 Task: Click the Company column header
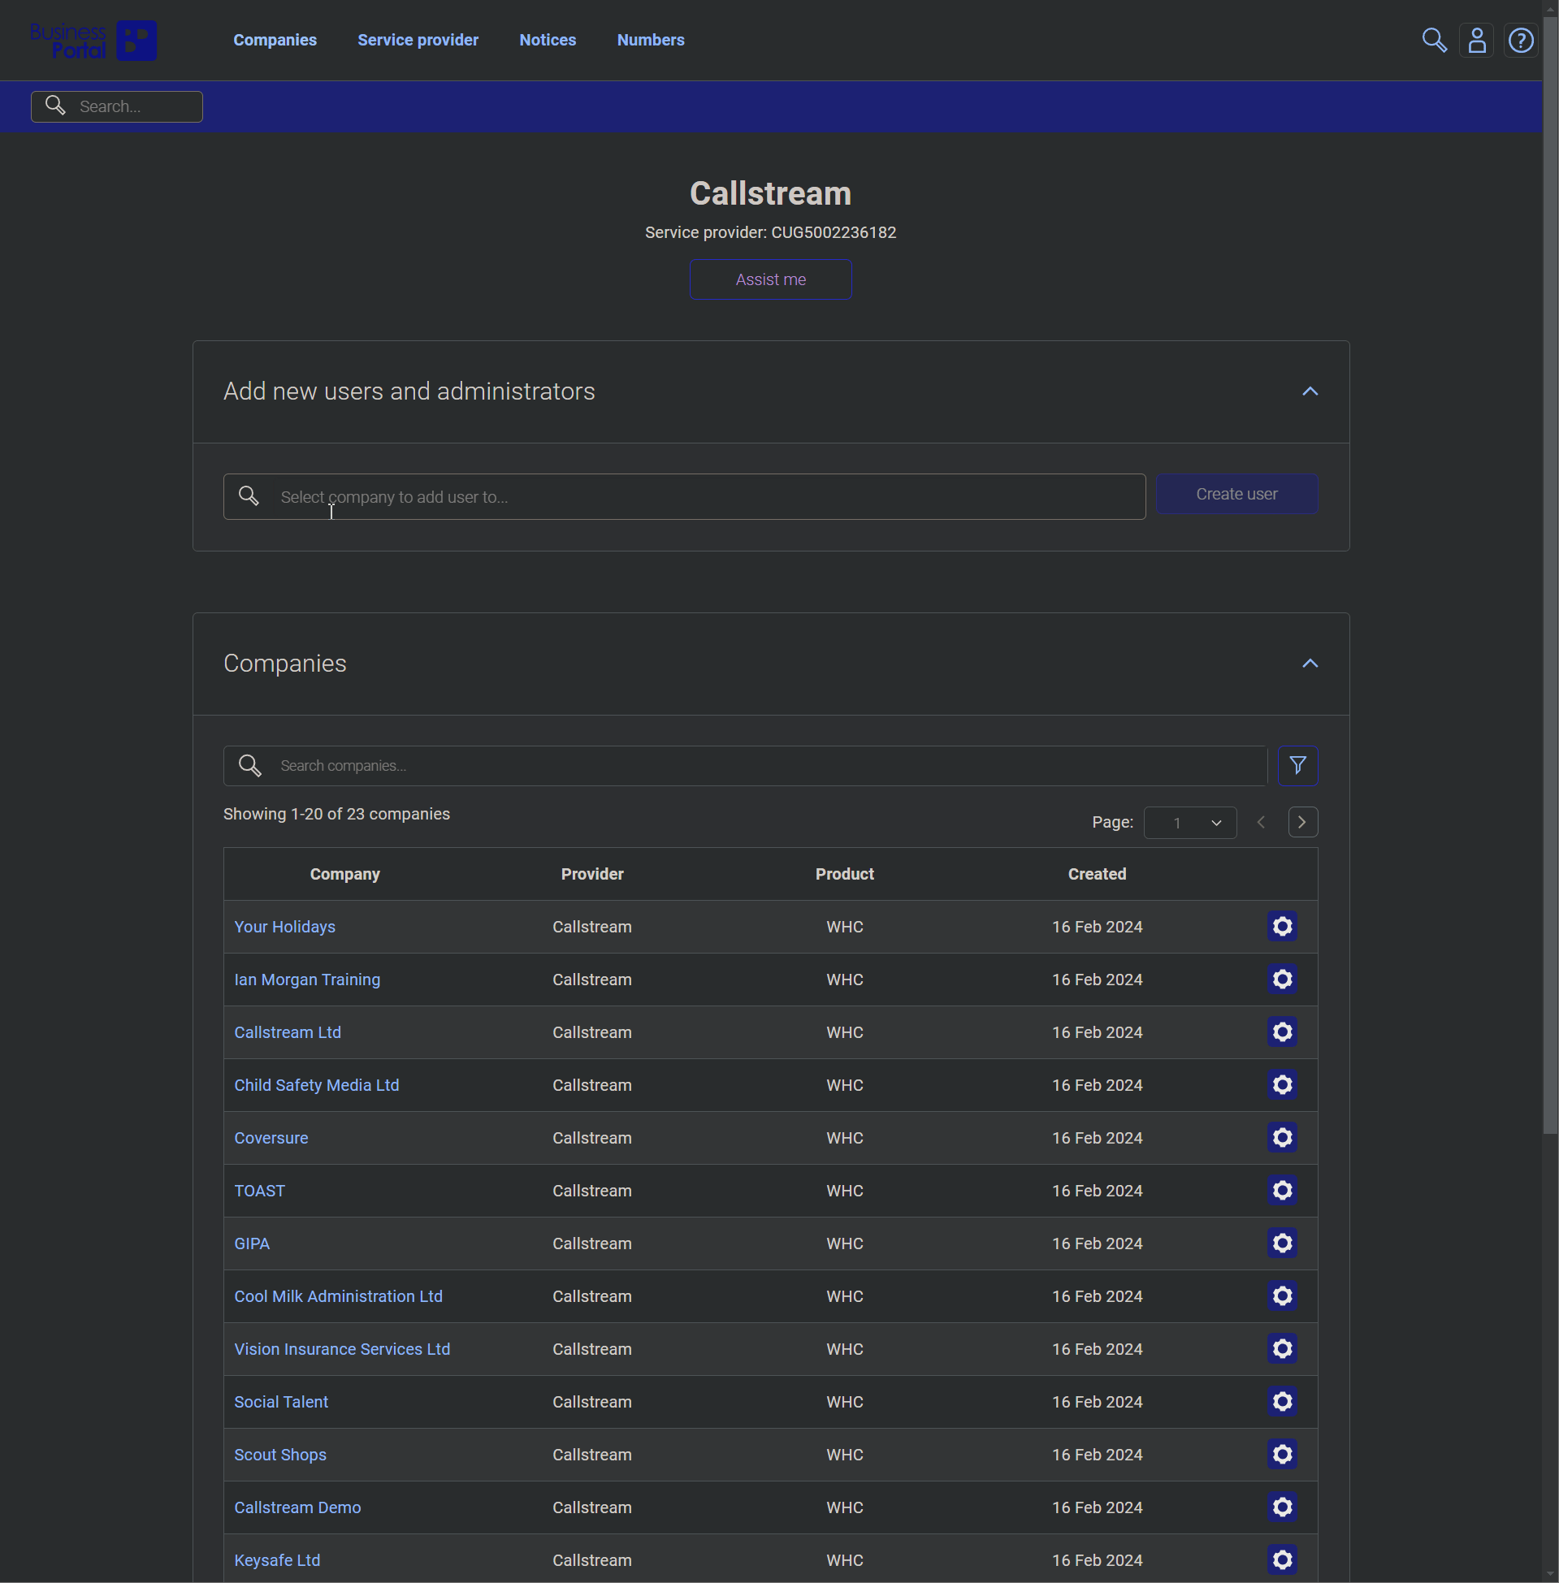344,873
